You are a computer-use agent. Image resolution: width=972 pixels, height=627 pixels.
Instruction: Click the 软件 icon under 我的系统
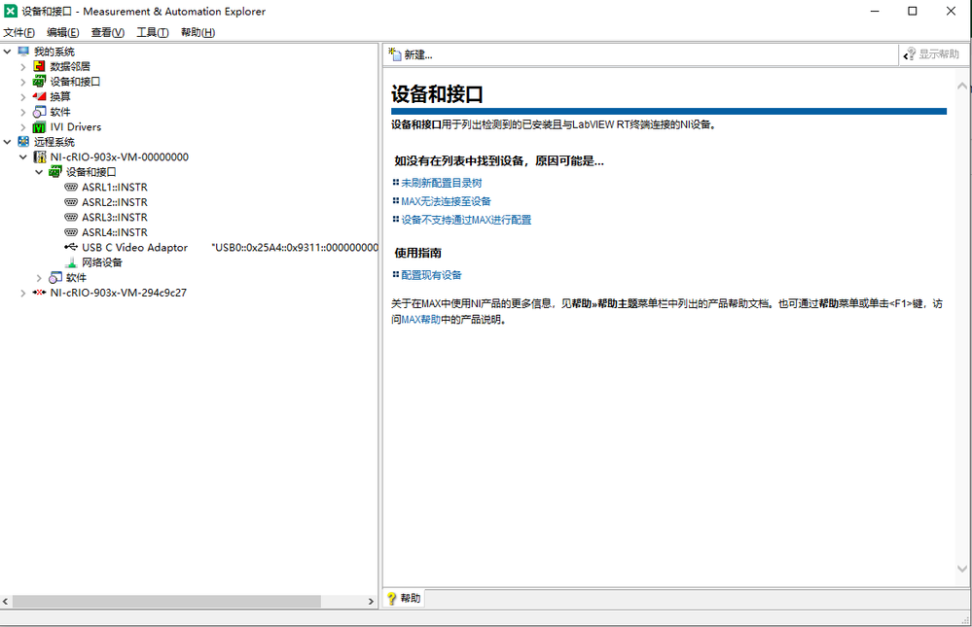(x=39, y=112)
